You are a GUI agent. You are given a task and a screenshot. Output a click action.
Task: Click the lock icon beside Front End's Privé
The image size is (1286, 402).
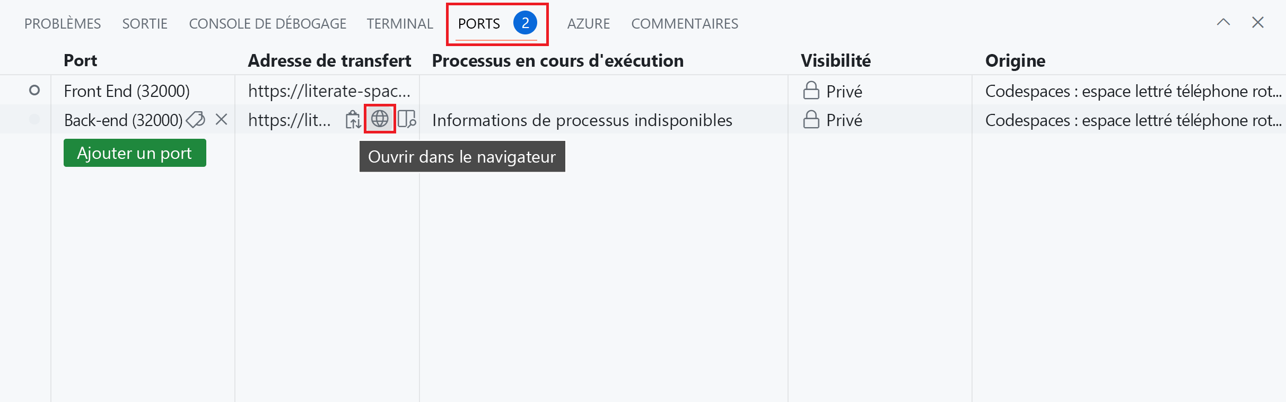click(x=810, y=91)
